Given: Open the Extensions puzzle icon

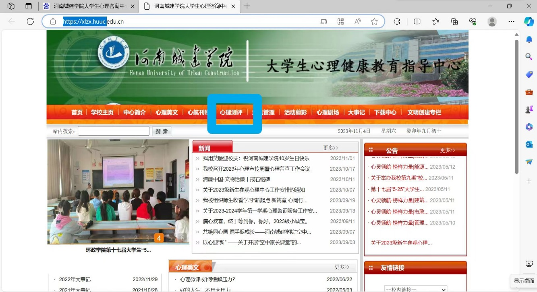Looking at the screenshot, I should point(397,22).
